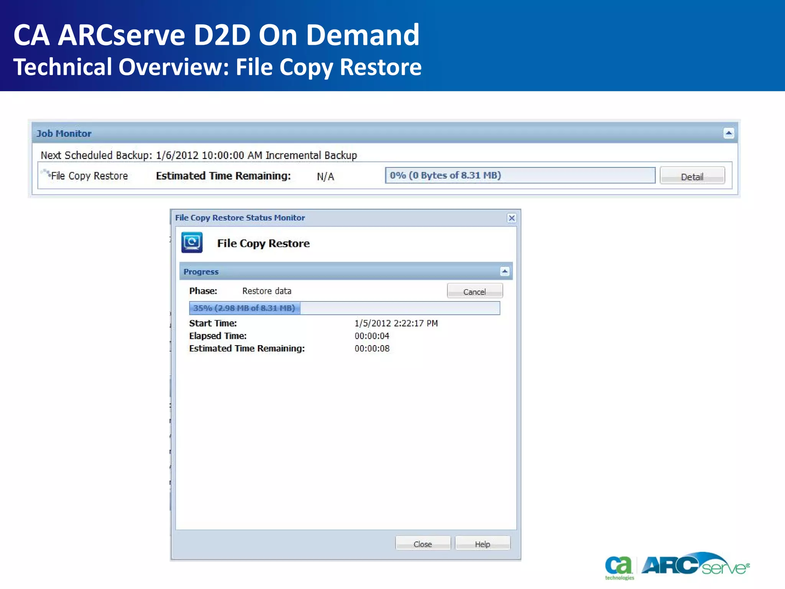The width and height of the screenshot is (785, 589).
Task: Close the File Copy Restore Status Monitor dialog
Action: tap(511, 218)
